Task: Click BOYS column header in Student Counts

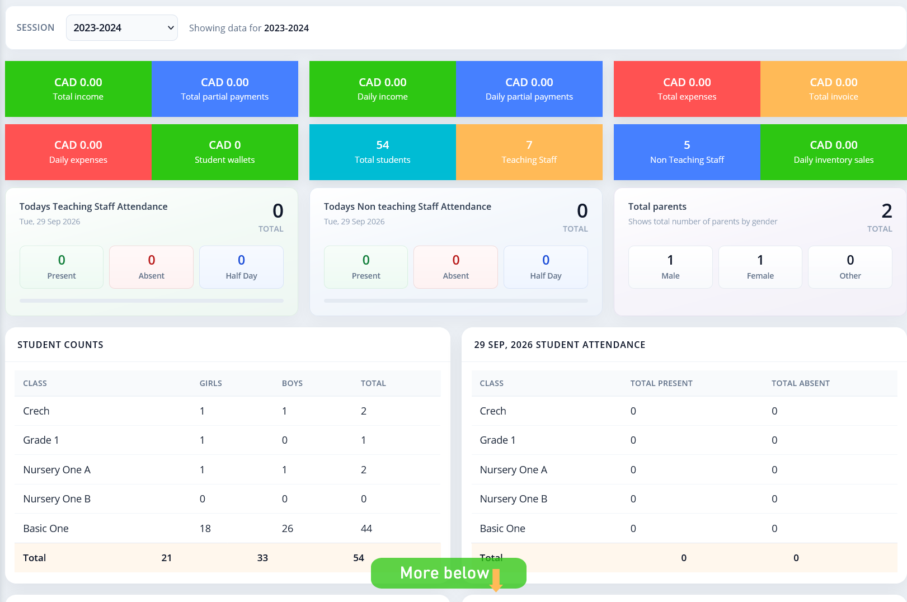Action: pos(292,383)
